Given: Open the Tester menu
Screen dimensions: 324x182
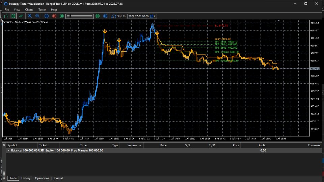Looking at the screenshot, I should pos(42,10).
